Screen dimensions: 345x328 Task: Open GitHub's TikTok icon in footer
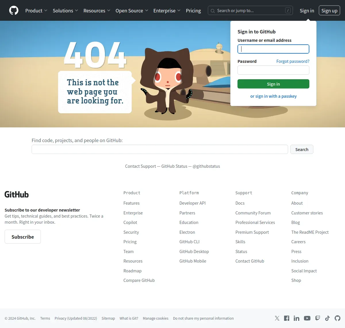(x=327, y=318)
